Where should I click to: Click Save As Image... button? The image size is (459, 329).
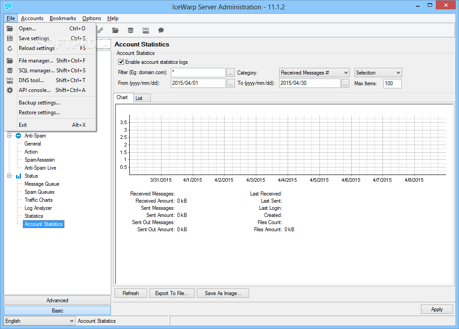click(x=223, y=293)
